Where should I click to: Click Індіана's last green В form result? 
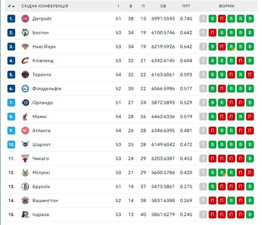point(250,215)
